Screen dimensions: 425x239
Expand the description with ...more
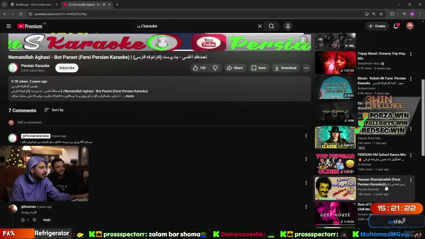pyautogui.click(x=128, y=96)
